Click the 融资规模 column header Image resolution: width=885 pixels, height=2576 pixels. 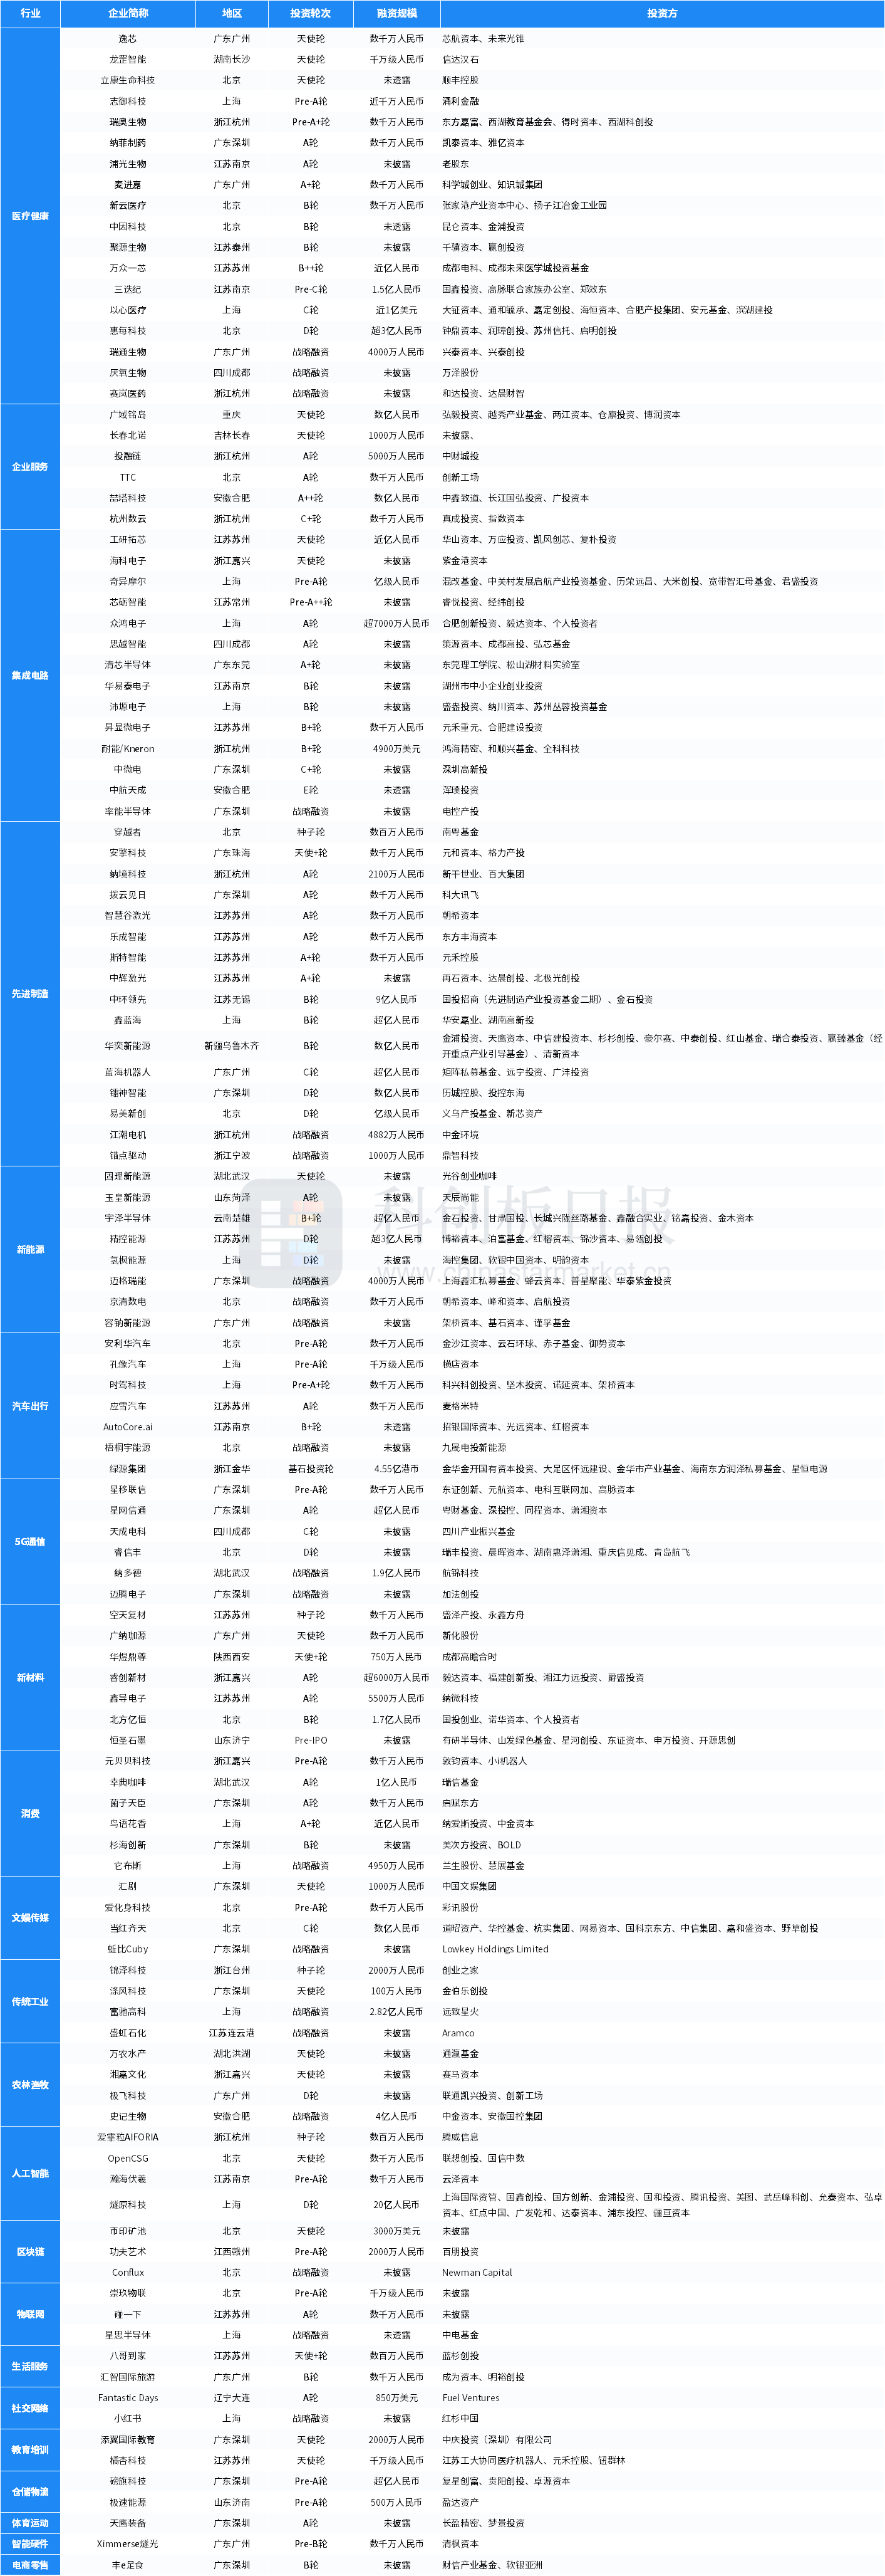point(396,13)
